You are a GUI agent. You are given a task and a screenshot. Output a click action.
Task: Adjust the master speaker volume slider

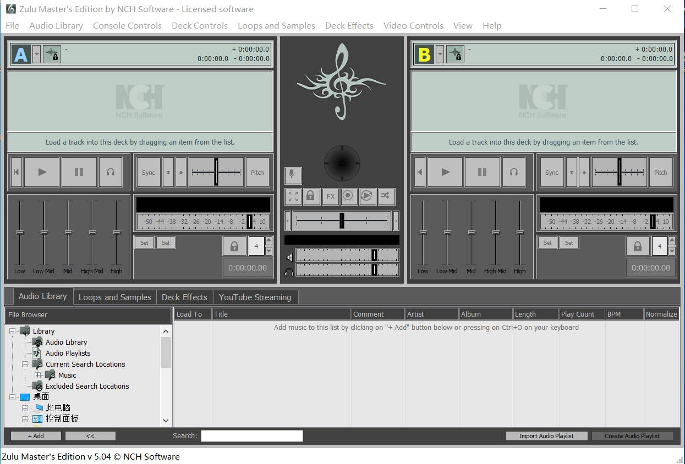(x=347, y=255)
